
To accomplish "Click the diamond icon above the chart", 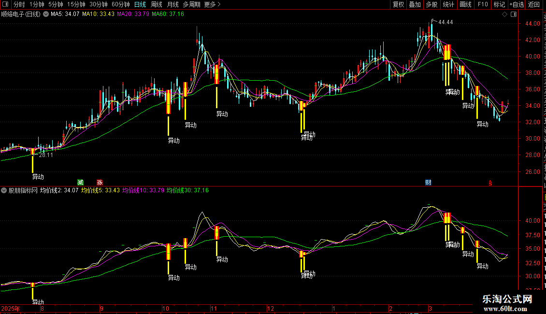I will [504, 14].
